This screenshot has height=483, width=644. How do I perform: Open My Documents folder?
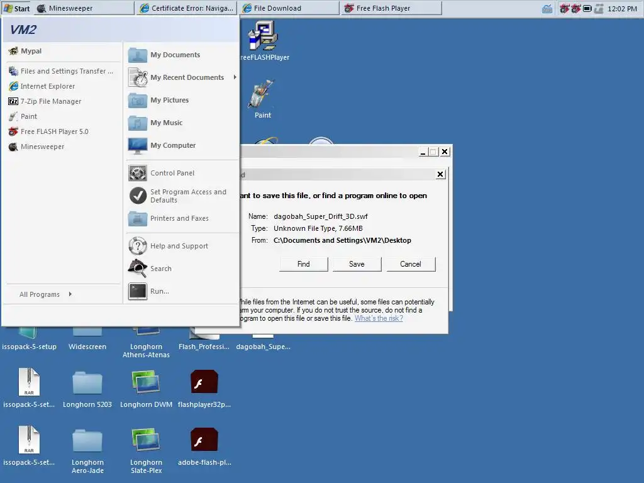(164, 55)
